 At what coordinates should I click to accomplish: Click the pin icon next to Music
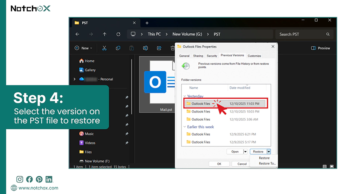coord(127,133)
